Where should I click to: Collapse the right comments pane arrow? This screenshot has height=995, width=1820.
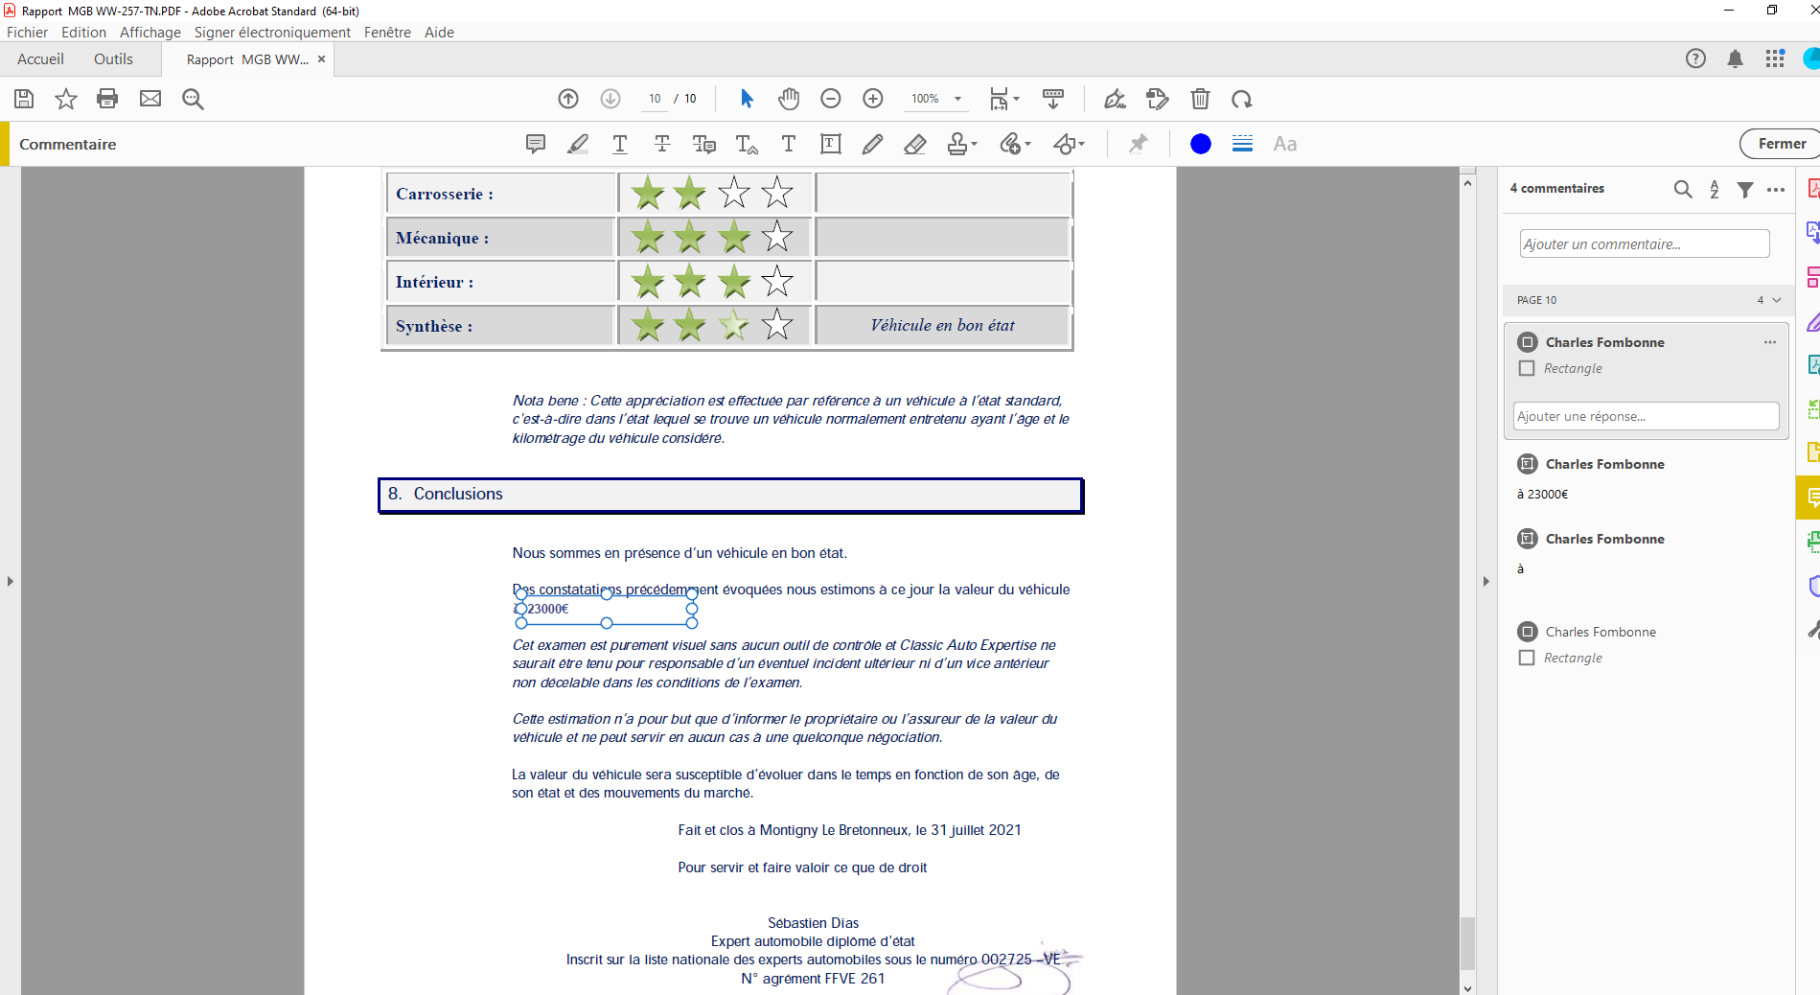pos(1486,581)
